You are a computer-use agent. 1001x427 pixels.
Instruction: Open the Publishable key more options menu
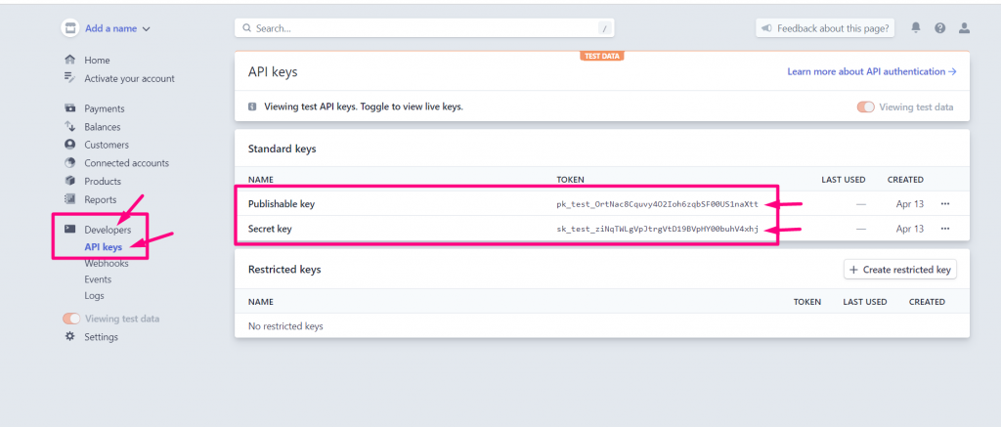(x=945, y=203)
